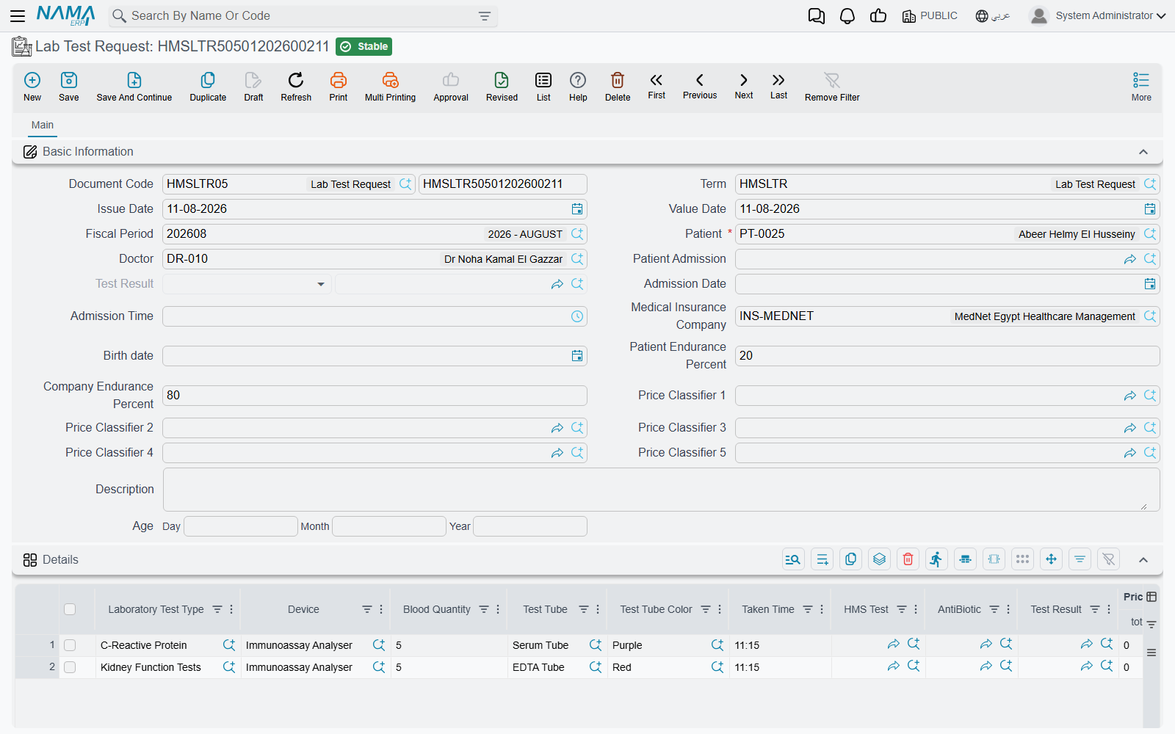This screenshot has height=734, width=1175.
Task: Click the Draft toolbar button
Action: pos(253,86)
